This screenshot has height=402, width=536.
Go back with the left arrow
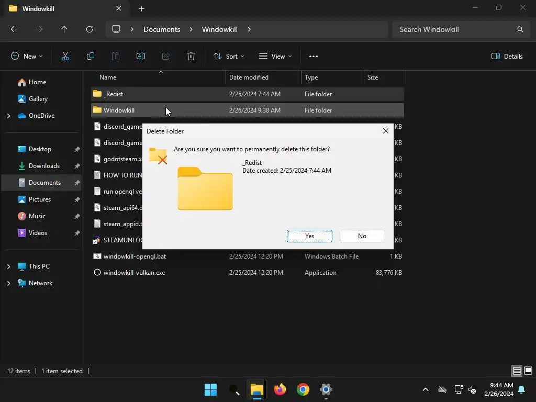pos(14,29)
